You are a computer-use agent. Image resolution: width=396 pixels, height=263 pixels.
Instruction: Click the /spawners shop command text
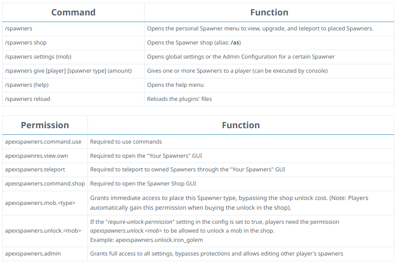pos(26,43)
